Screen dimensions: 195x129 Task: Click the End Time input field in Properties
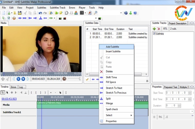tap(178, 99)
